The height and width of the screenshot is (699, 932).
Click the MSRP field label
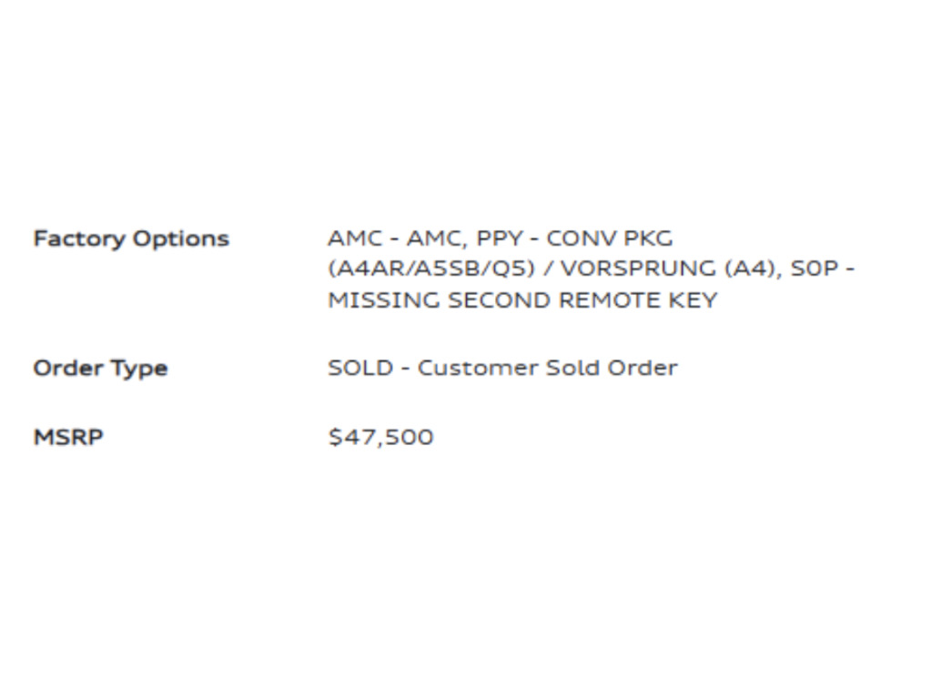tap(68, 437)
